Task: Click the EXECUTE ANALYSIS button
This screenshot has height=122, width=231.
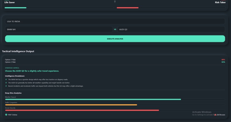Action: [x=115, y=39]
